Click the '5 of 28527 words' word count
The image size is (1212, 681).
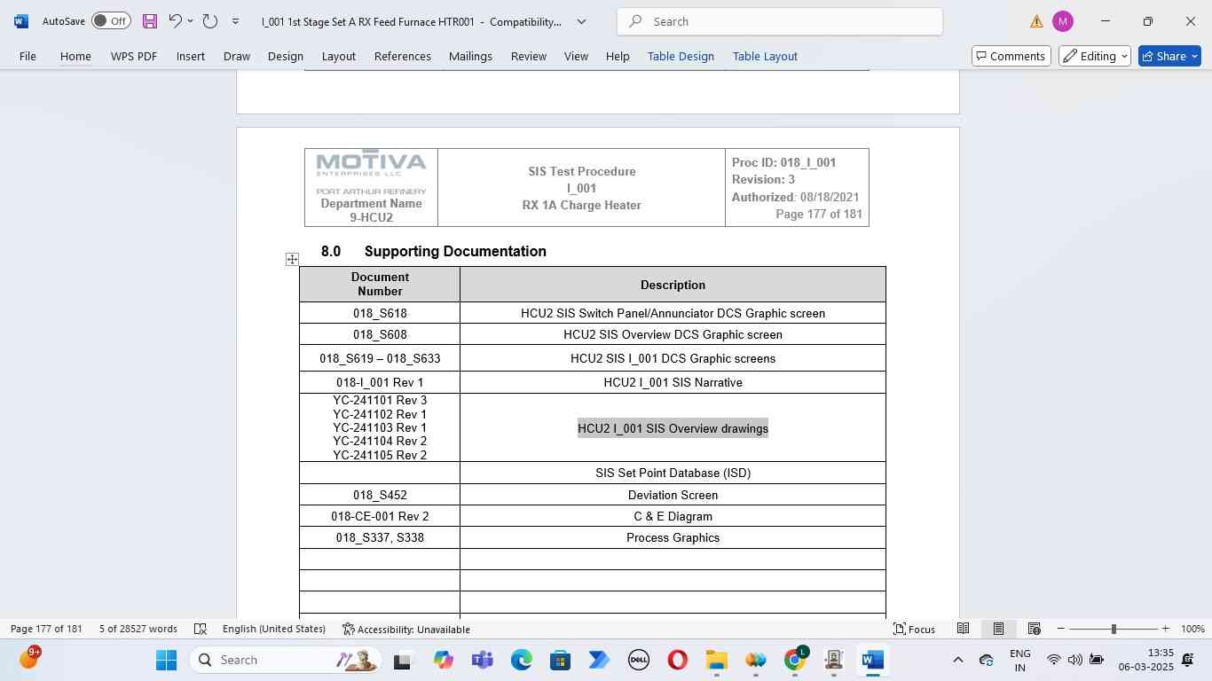tap(138, 629)
